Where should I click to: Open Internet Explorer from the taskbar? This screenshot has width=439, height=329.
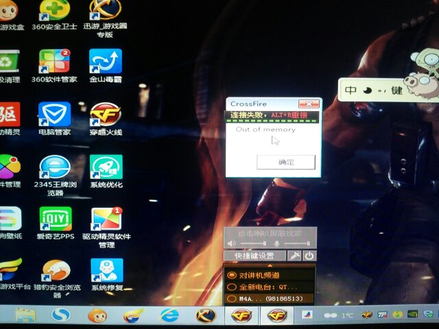[x=169, y=315]
